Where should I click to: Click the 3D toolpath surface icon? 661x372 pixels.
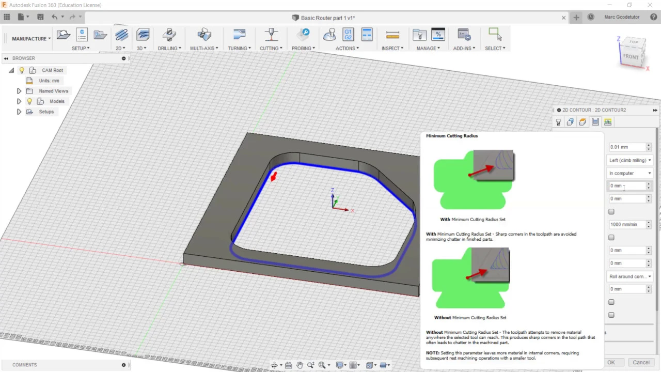tap(143, 35)
